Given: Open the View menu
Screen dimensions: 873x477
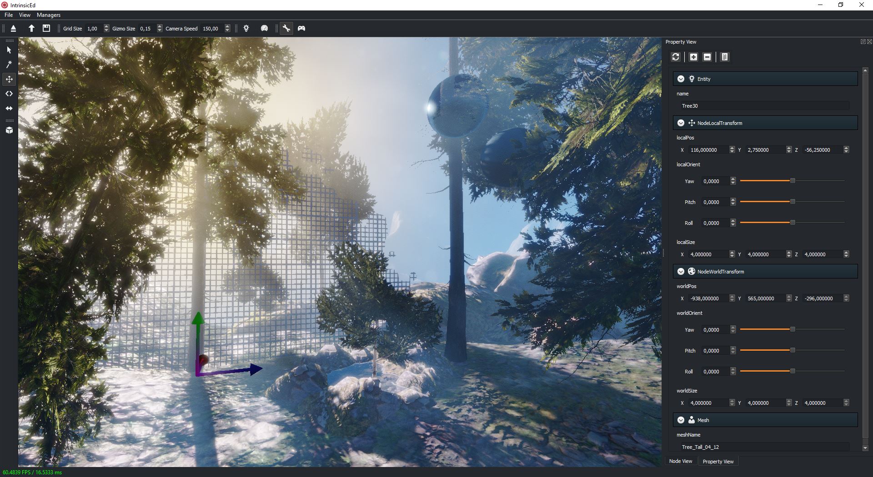Looking at the screenshot, I should point(25,15).
